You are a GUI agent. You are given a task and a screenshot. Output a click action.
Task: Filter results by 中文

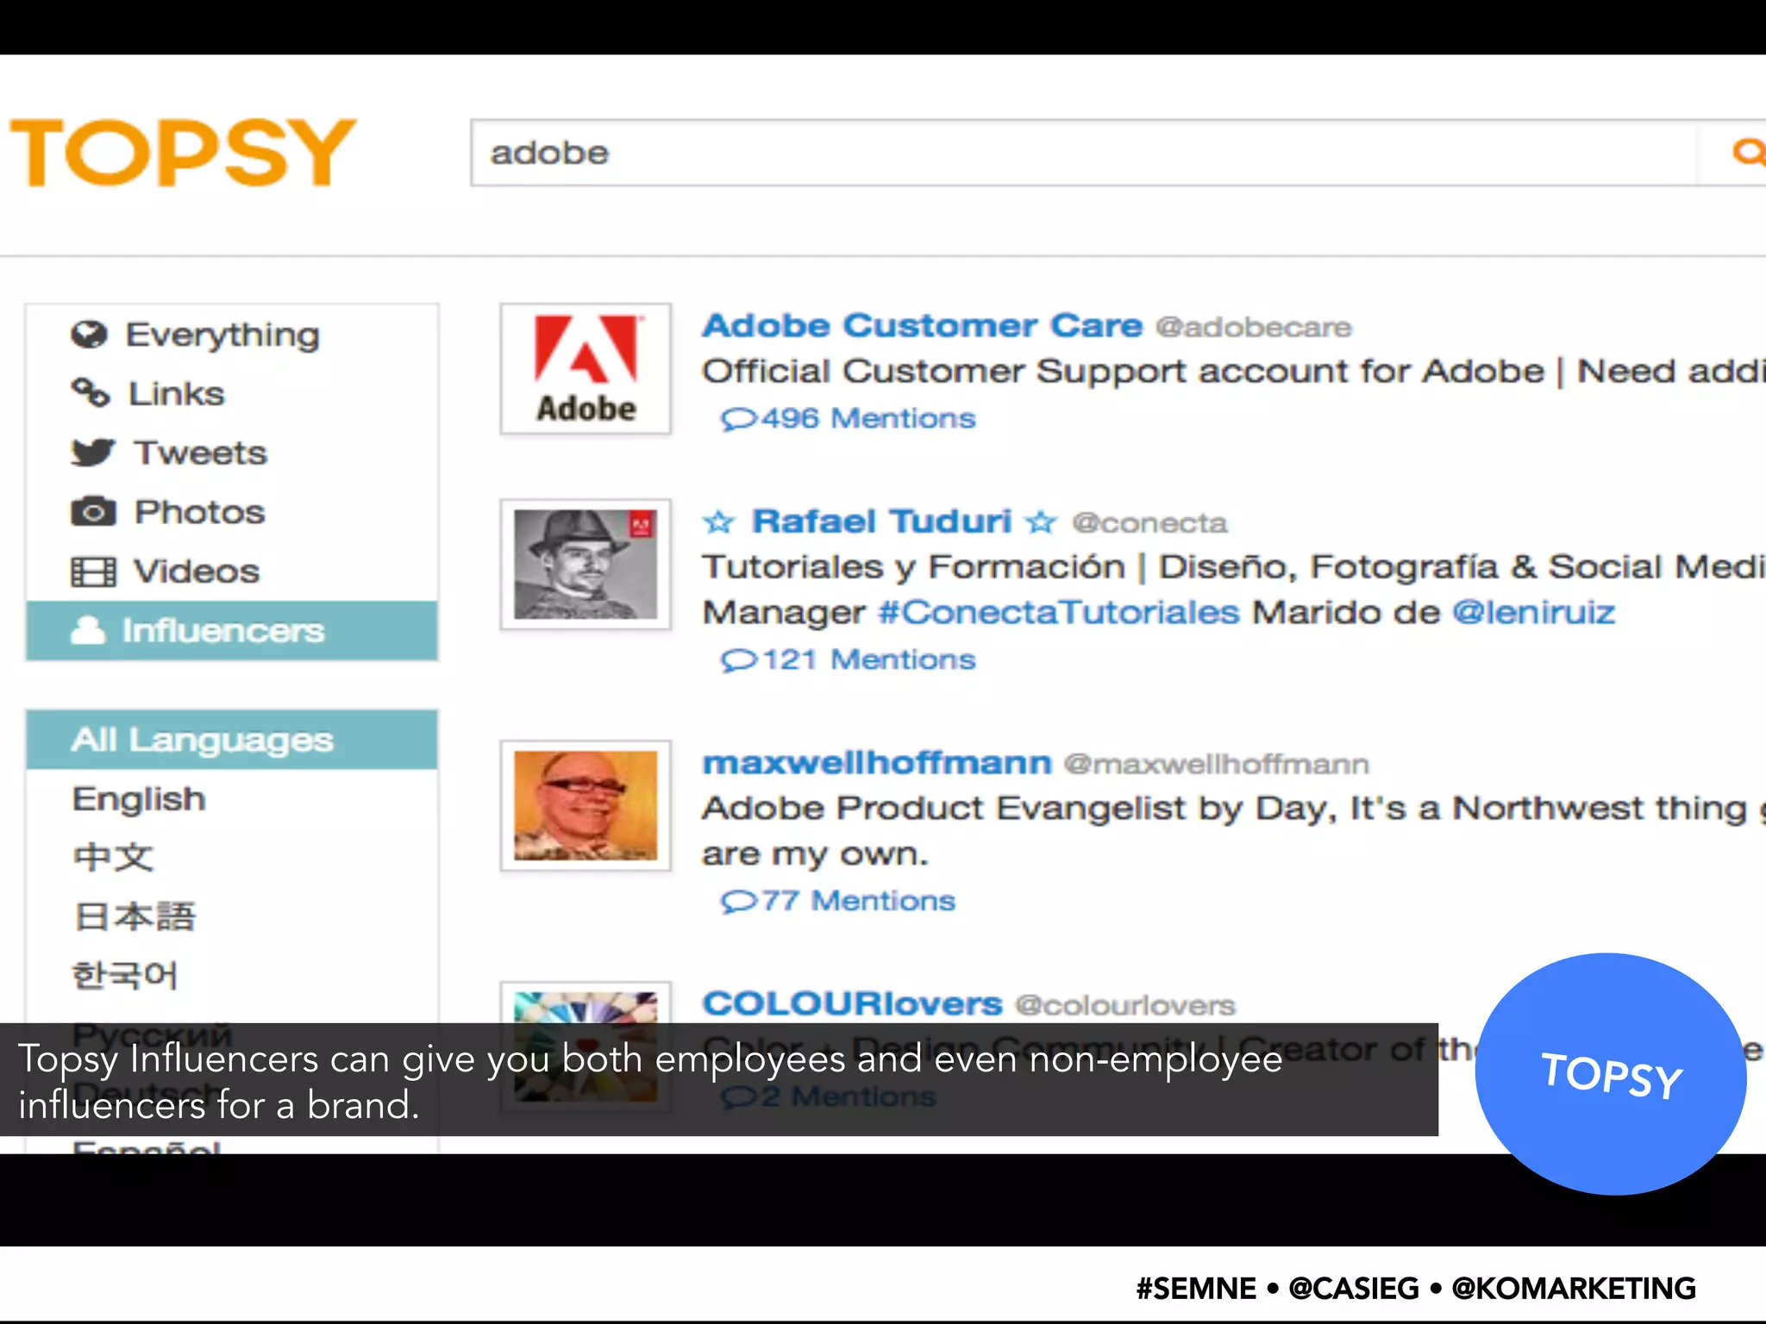[x=113, y=857]
